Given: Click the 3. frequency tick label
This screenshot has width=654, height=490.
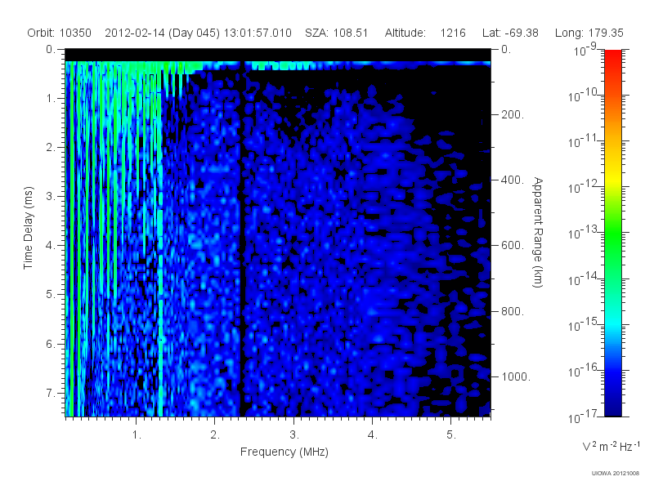Looking at the screenshot, I should tap(294, 434).
